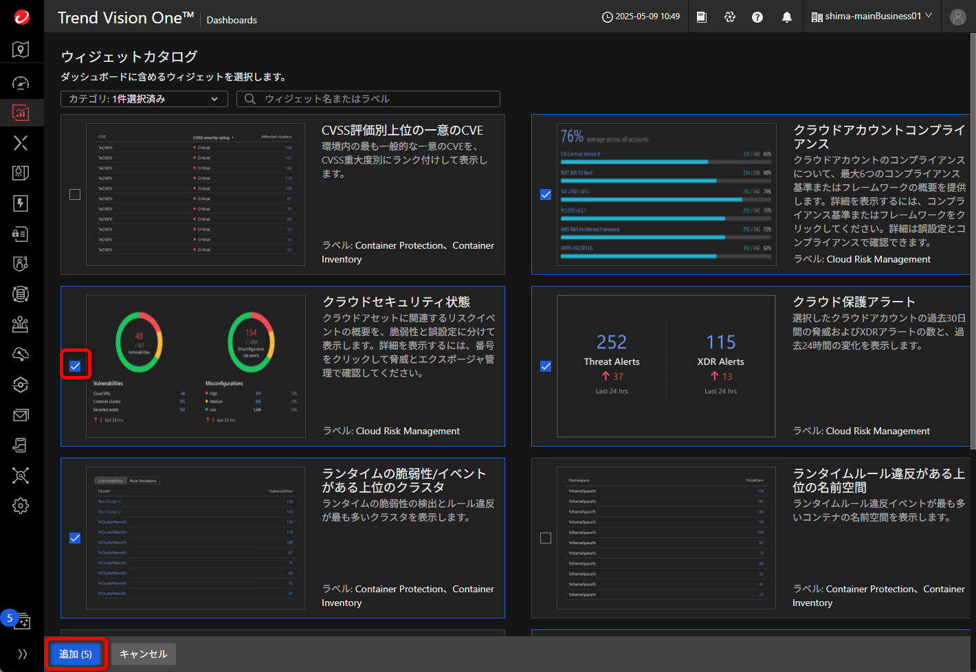Uncheck the クラウド保護アラート checkbox
The image size is (976, 672).
pos(546,366)
